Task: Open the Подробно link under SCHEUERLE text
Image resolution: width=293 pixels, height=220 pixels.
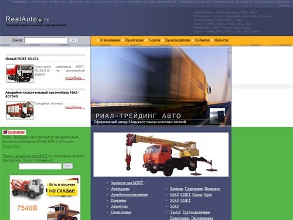Action: (x=11, y=146)
